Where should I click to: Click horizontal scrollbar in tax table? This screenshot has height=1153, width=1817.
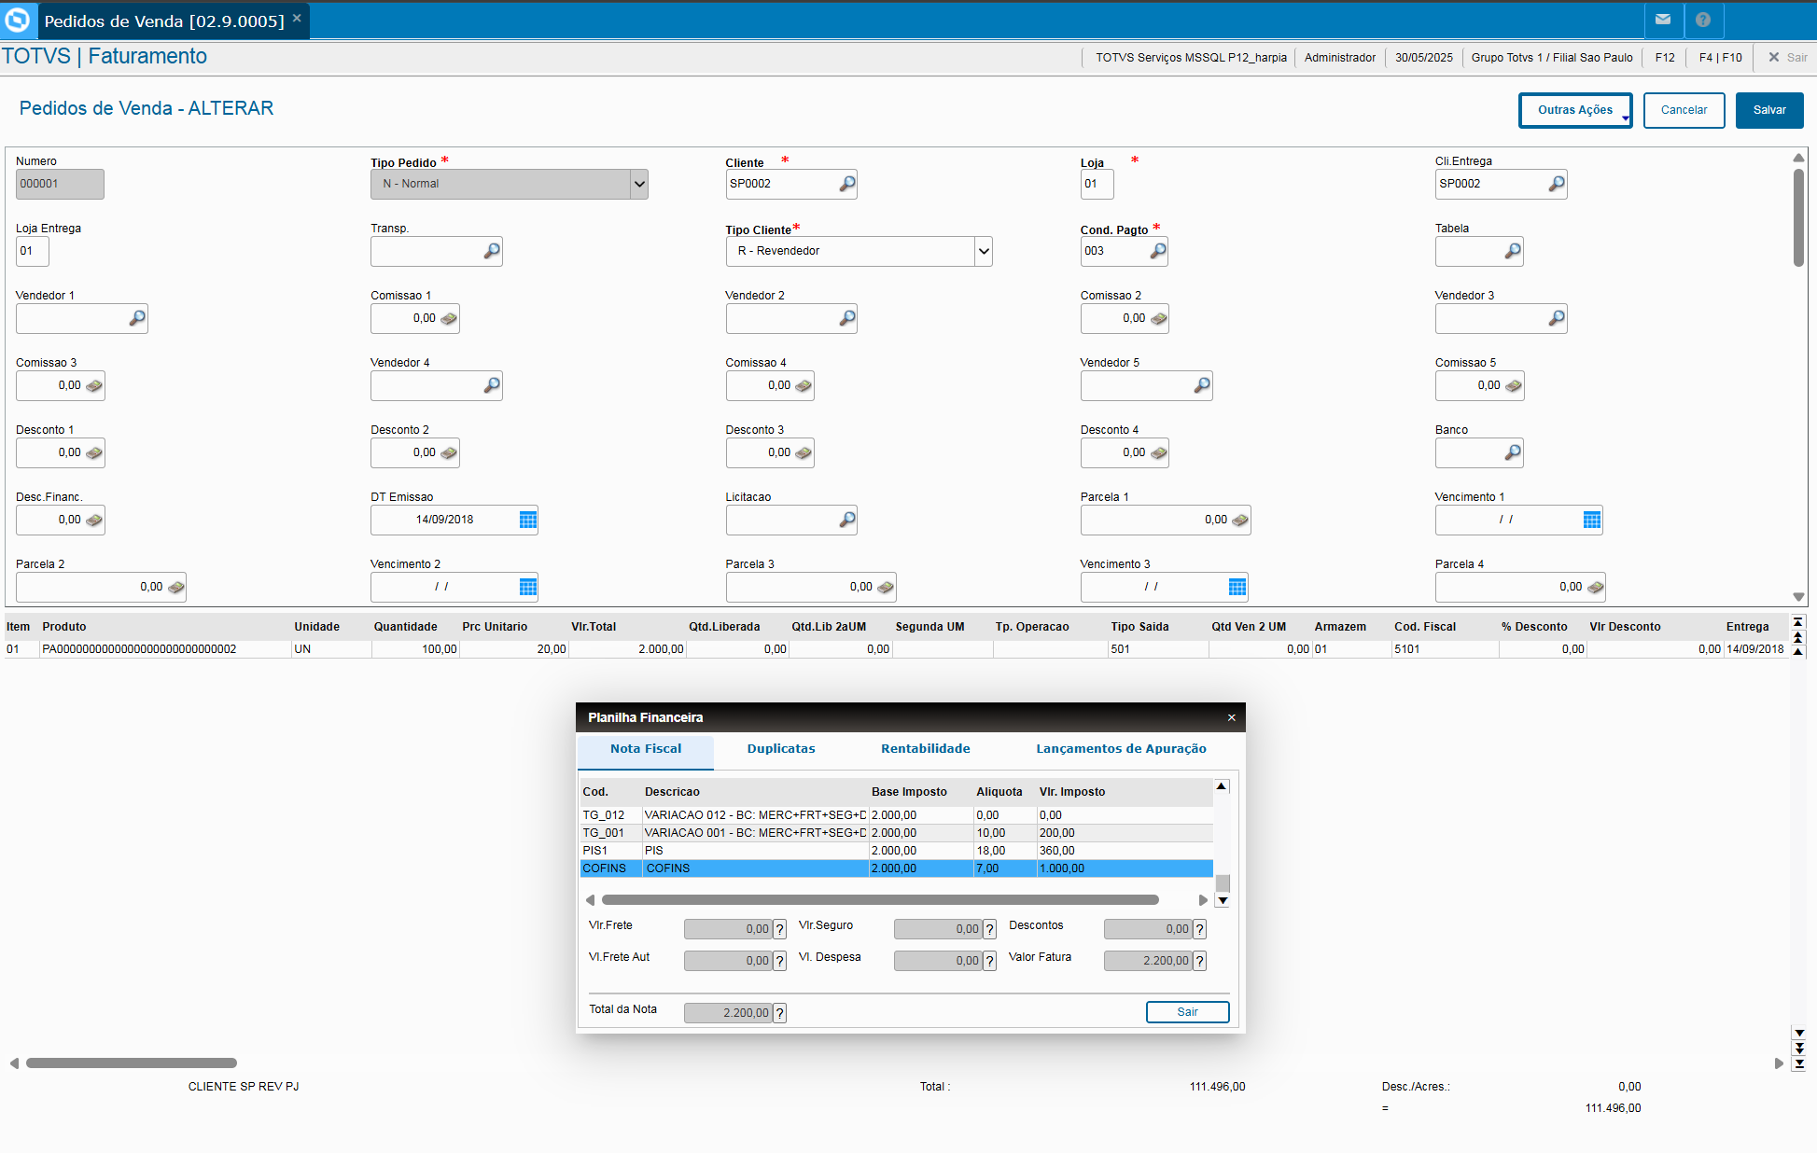[x=879, y=900]
